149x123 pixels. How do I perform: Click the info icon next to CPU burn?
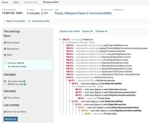[x=6, y=63]
